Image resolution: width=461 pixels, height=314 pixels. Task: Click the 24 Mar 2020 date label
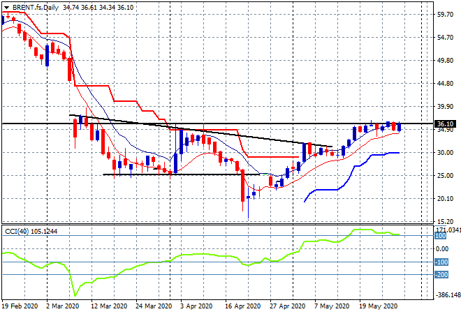point(154,306)
